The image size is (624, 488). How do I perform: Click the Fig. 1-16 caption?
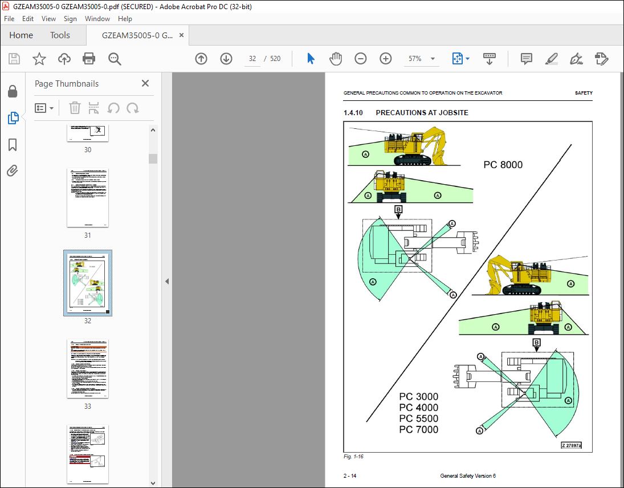click(353, 457)
